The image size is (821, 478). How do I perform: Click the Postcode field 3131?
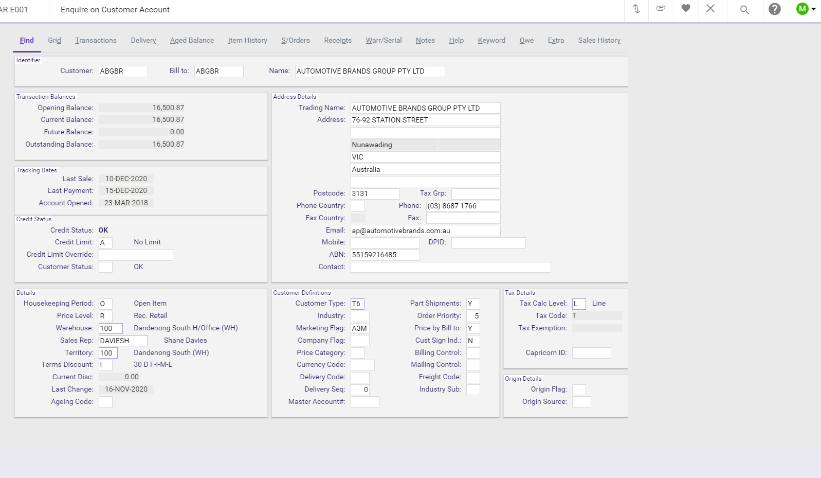click(375, 193)
